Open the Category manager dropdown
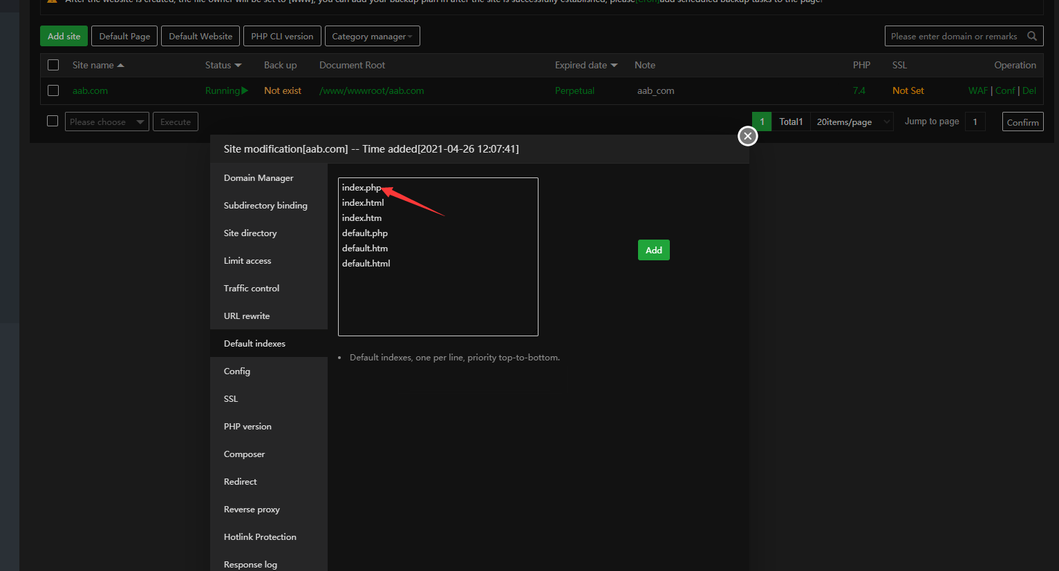The height and width of the screenshot is (571, 1059). 372,36
